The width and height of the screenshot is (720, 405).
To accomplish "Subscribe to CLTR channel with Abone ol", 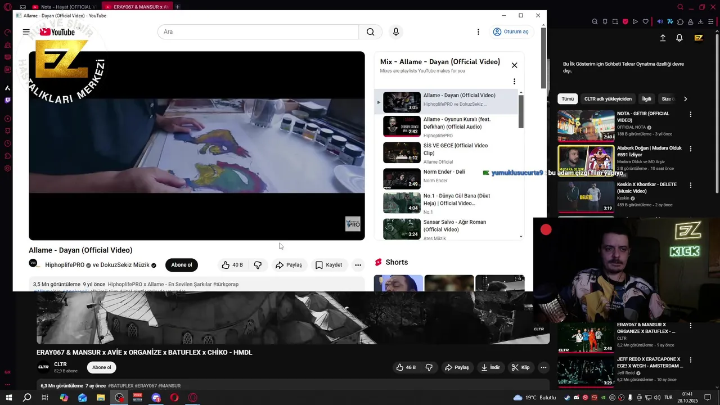I will click(101, 367).
